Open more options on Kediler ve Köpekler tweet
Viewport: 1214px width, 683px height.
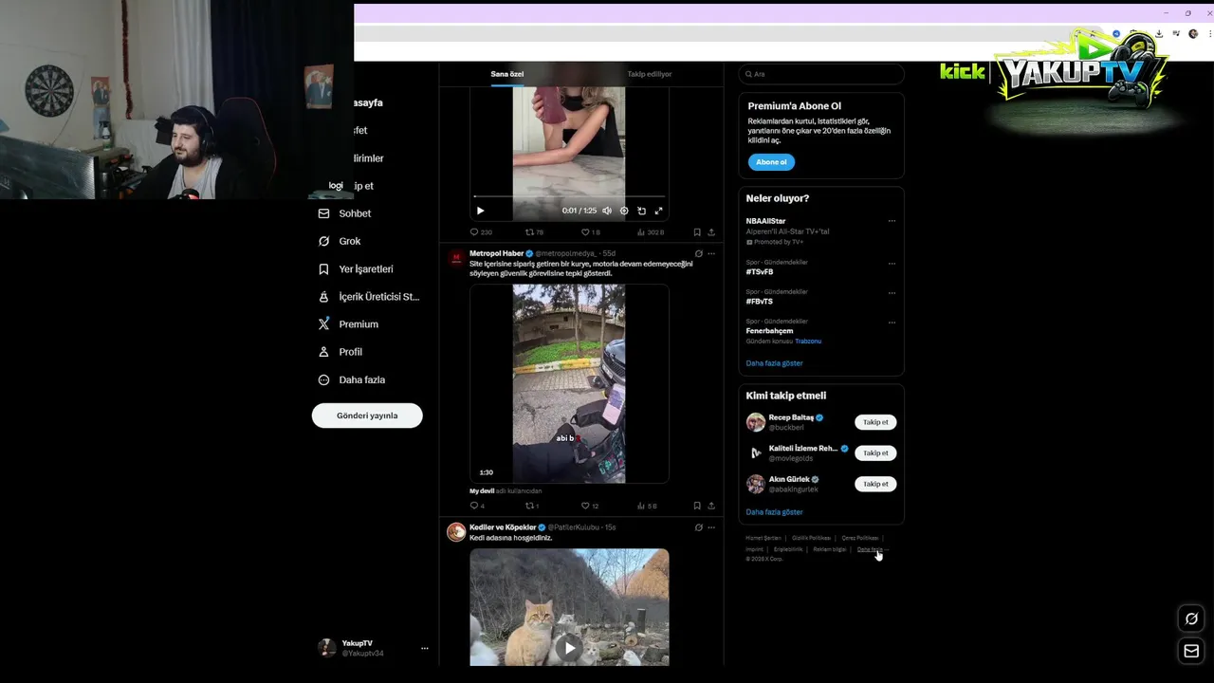tap(711, 527)
